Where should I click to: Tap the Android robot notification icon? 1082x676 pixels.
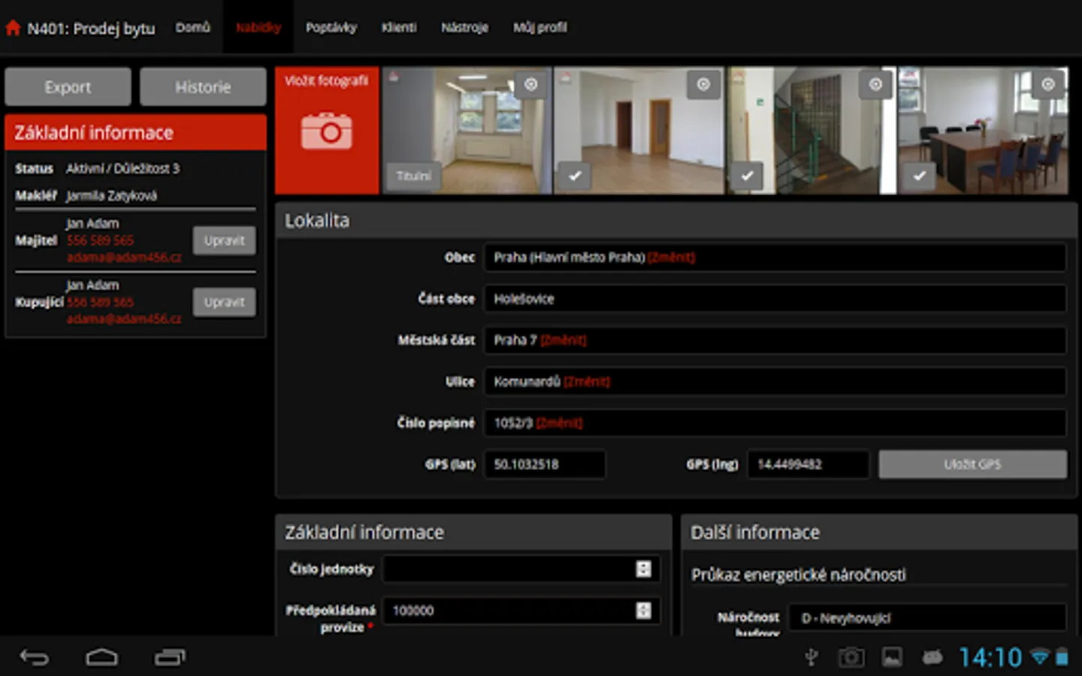click(x=932, y=658)
